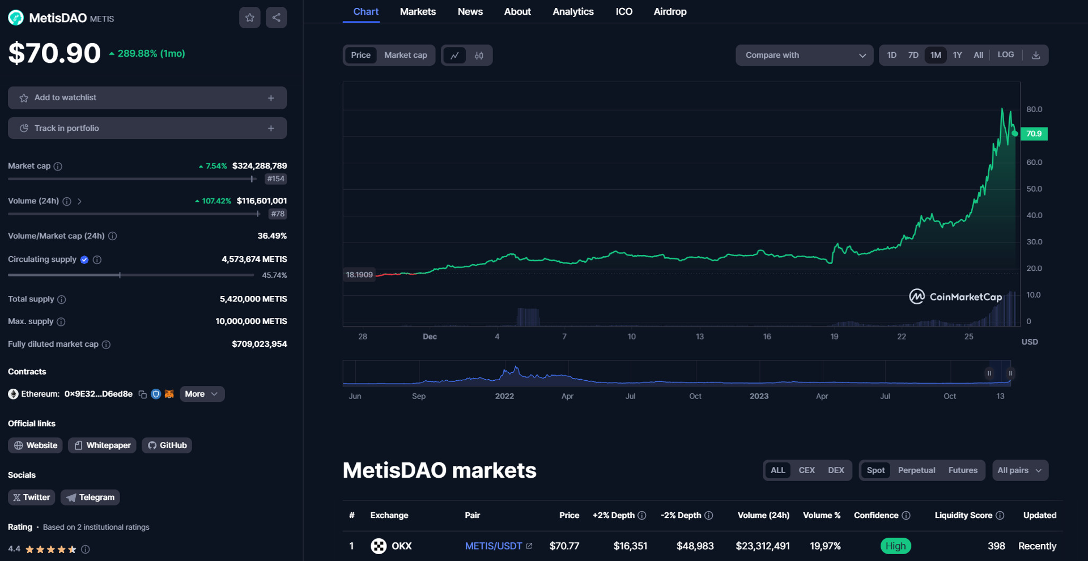This screenshot has height=561, width=1088.
Task: Open the About tab
Action: (x=517, y=11)
